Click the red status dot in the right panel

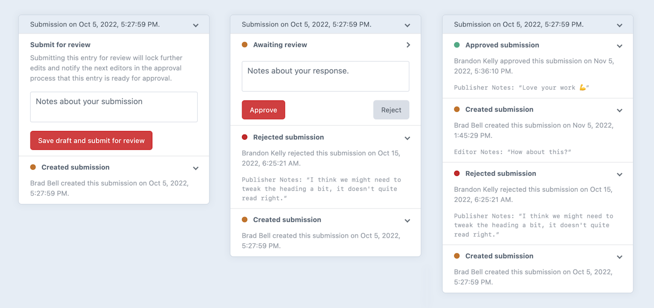[x=457, y=173]
